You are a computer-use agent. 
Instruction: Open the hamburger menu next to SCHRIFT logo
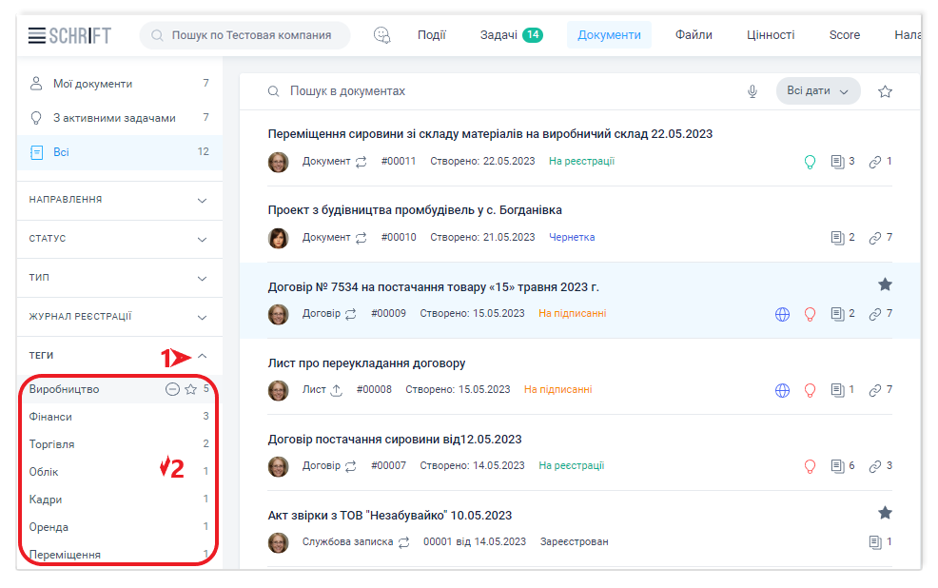point(36,35)
